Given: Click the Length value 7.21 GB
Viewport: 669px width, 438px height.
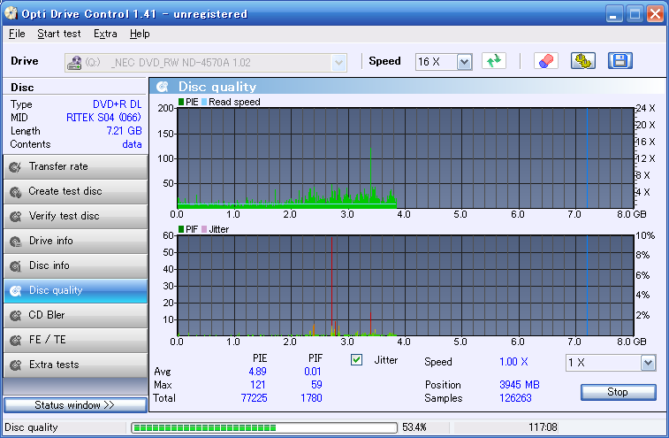Looking at the screenshot, I should click(124, 131).
